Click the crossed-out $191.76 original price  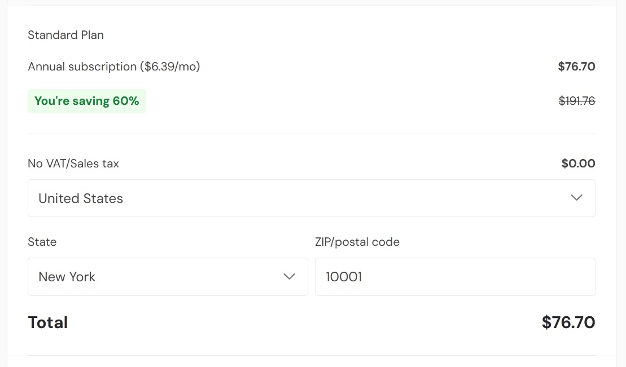576,101
